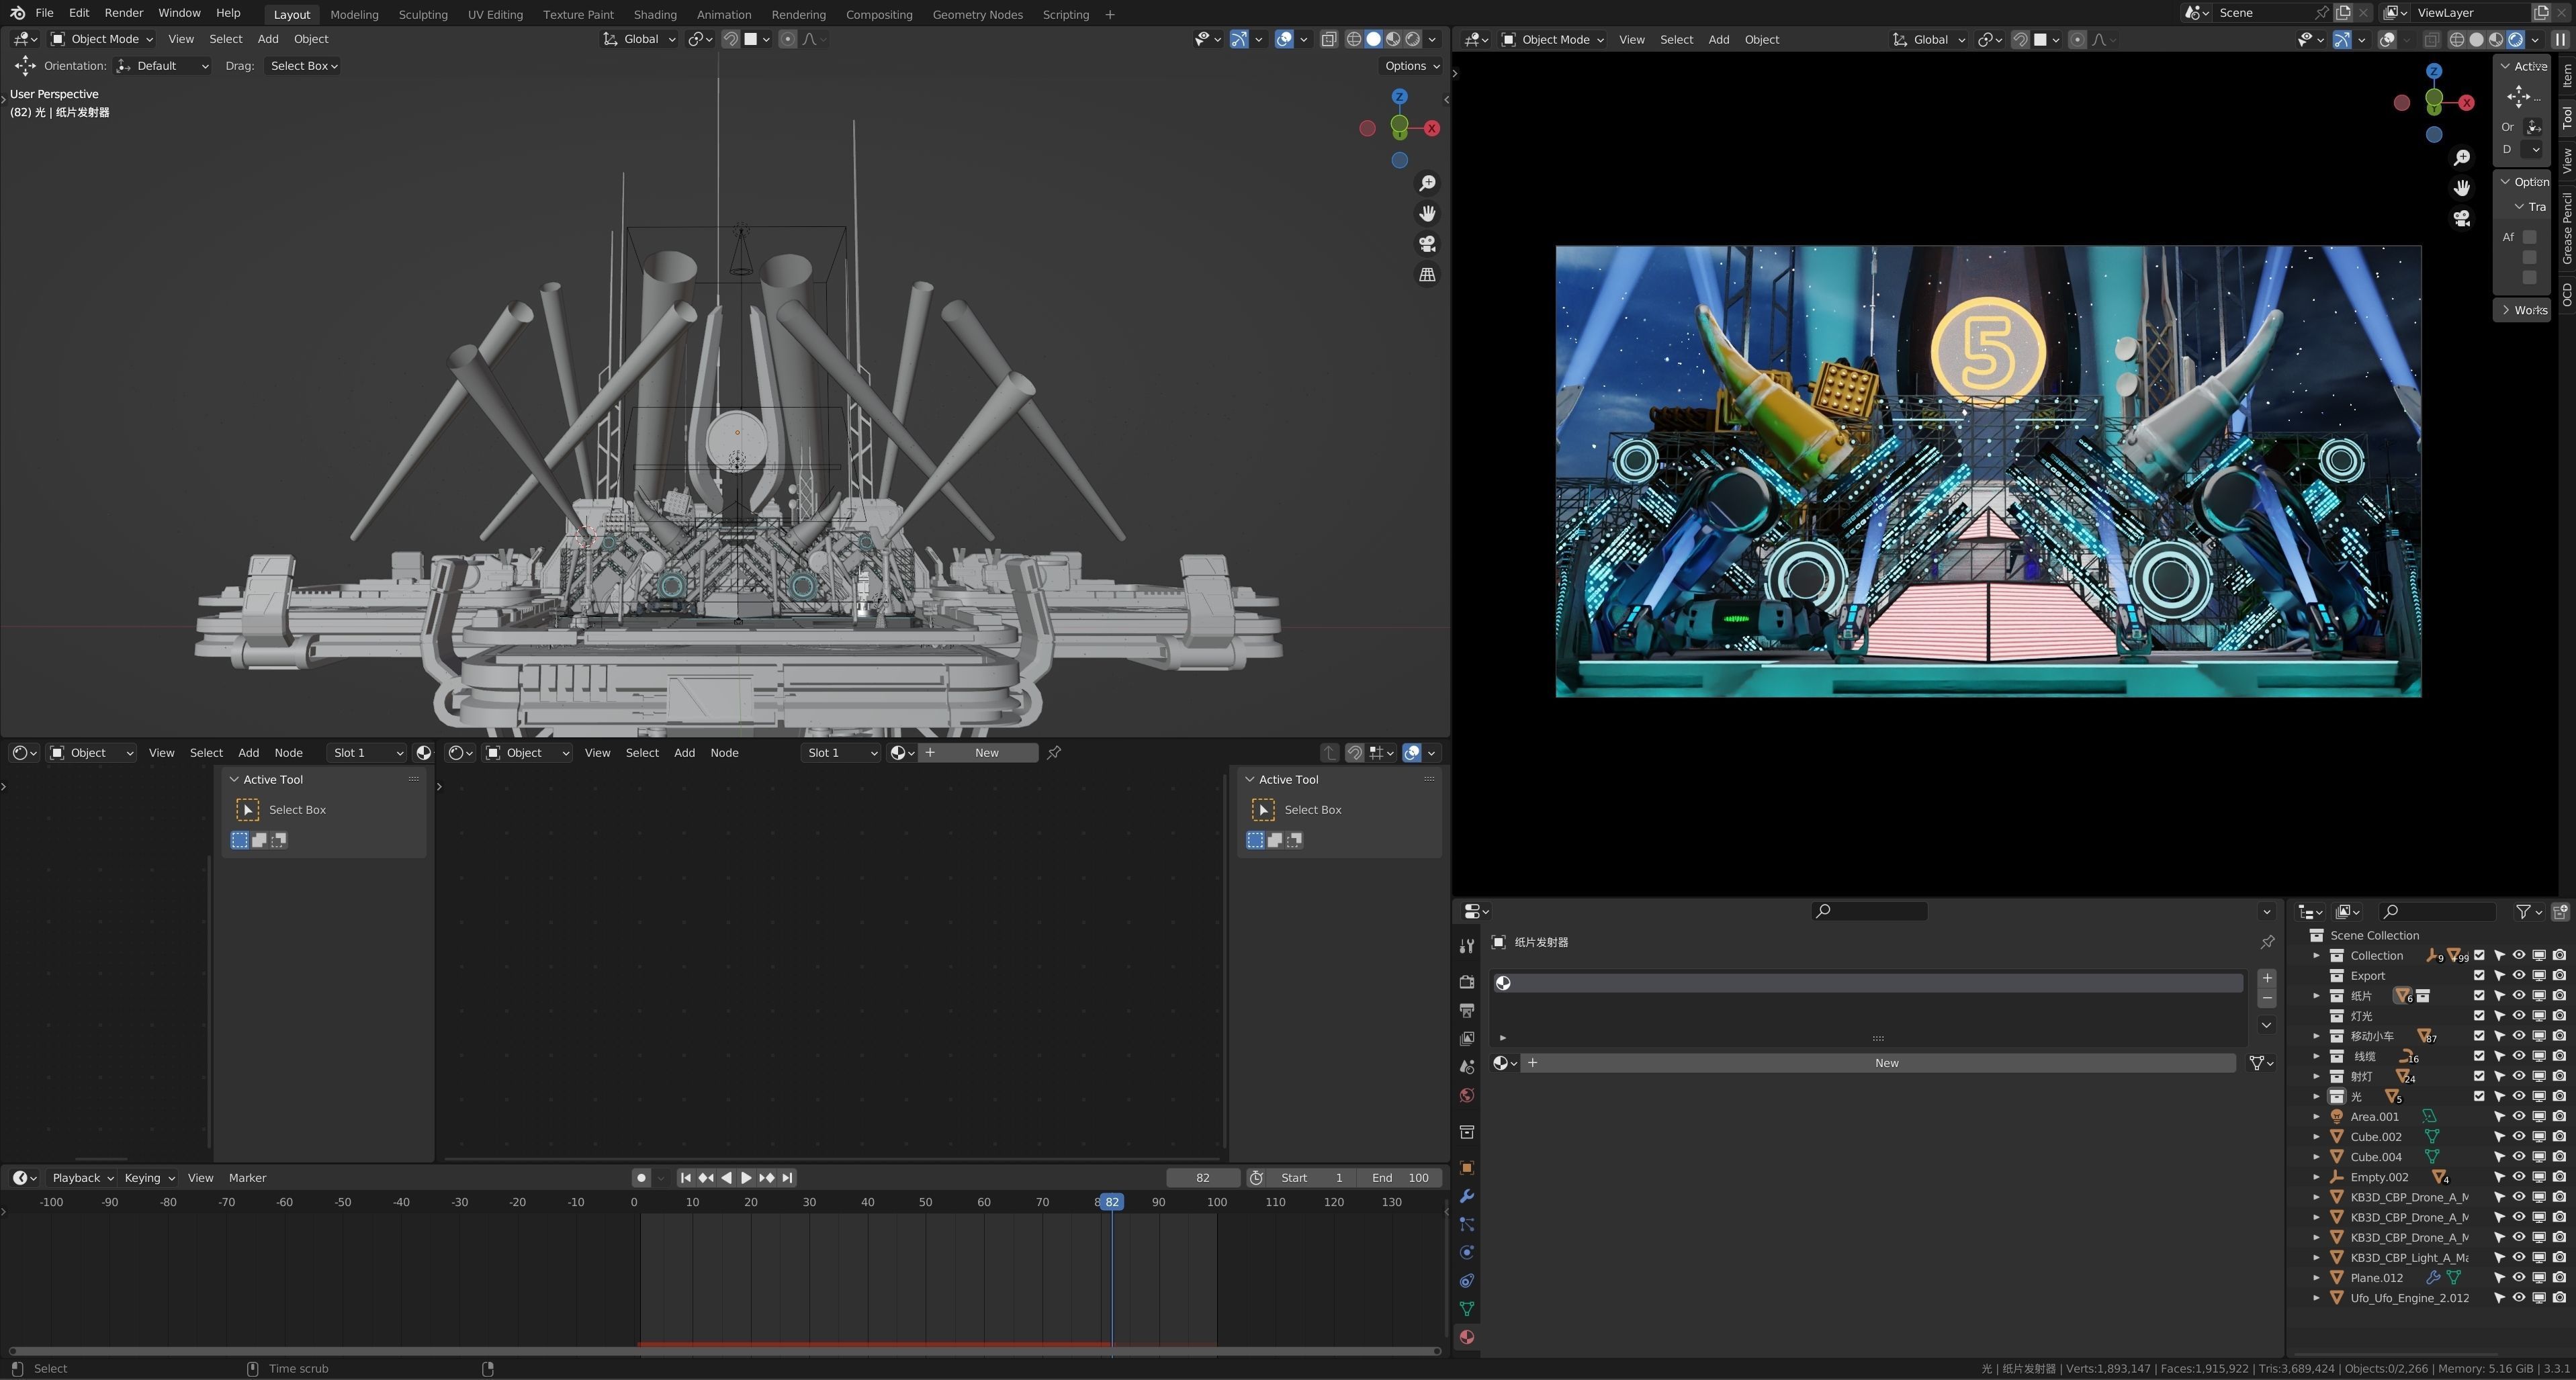
Task: Open the Render menu in top bar
Action: pos(123,13)
